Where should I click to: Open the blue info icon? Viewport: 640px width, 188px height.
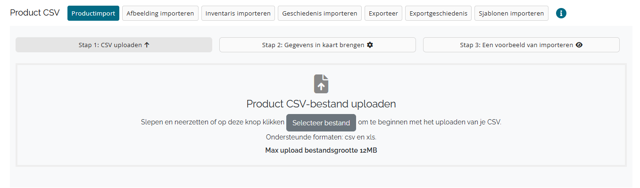(x=561, y=13)
